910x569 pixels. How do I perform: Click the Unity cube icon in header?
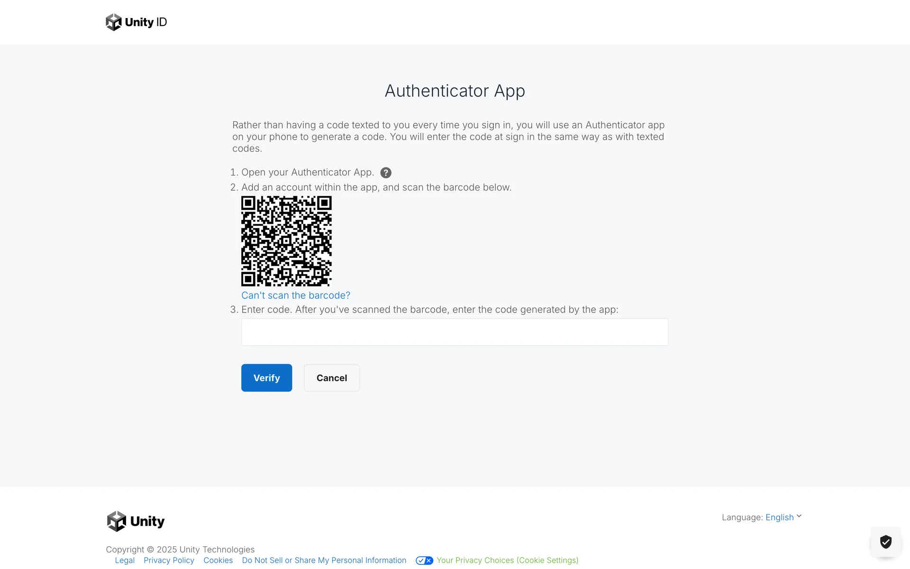114,22
